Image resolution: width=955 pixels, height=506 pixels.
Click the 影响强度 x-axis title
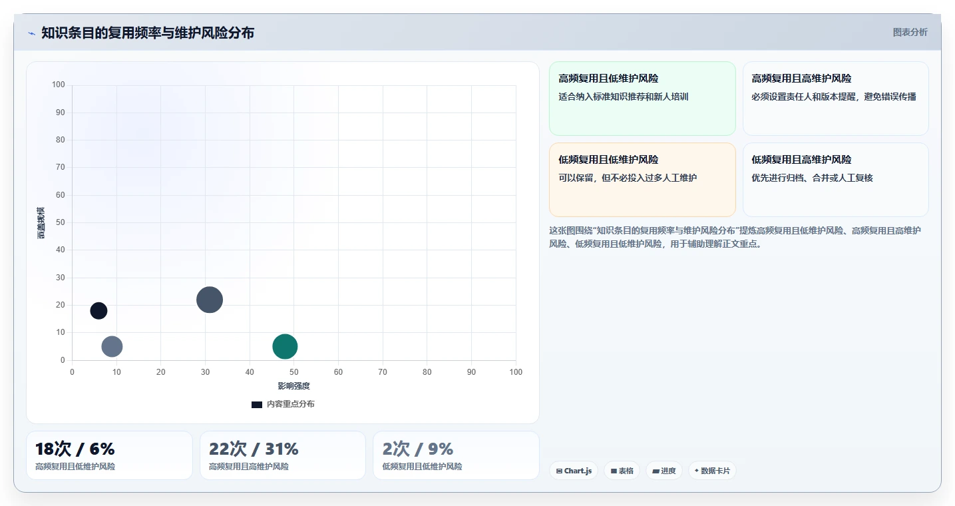tap(293, 386)
